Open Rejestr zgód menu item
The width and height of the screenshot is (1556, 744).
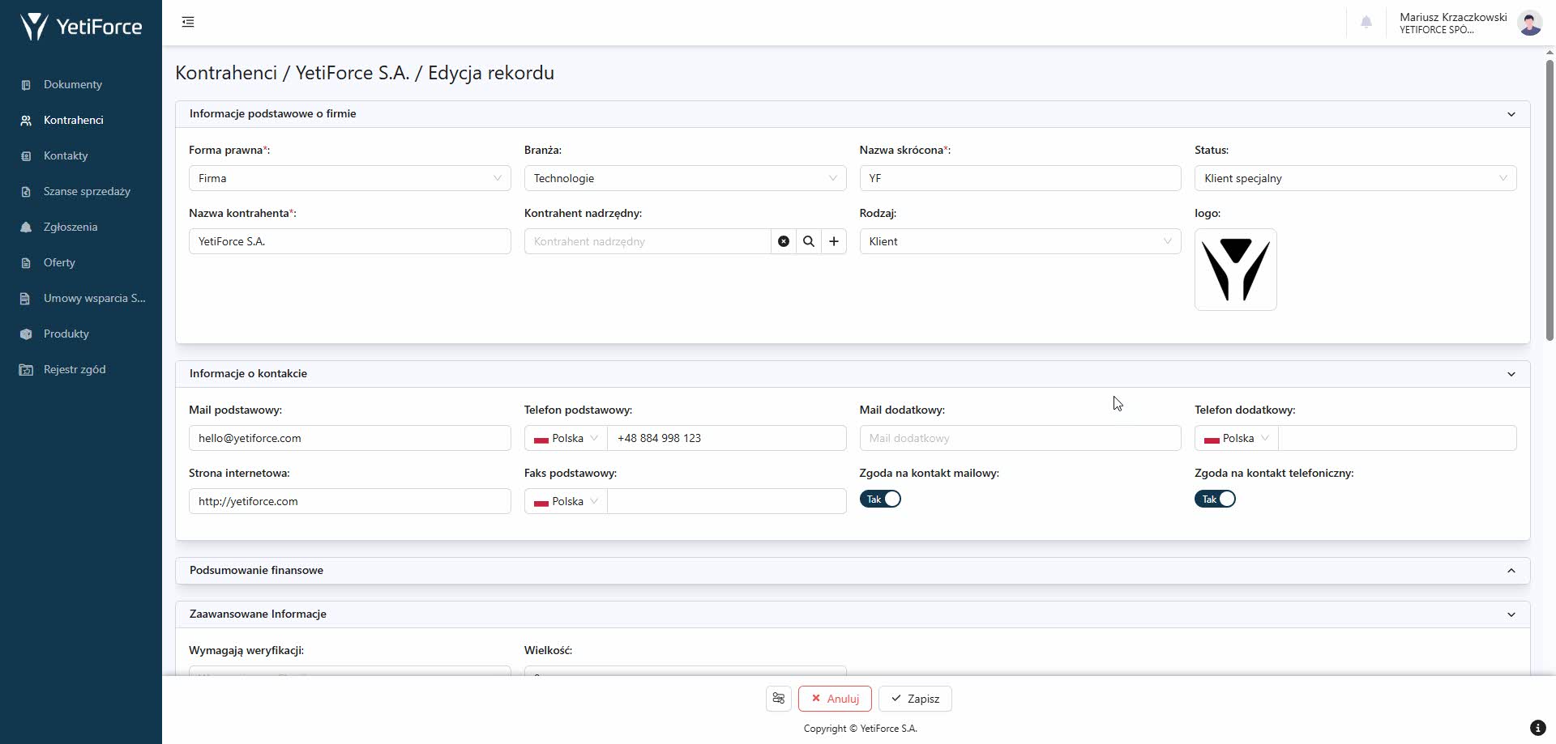(x=75, y=369)
